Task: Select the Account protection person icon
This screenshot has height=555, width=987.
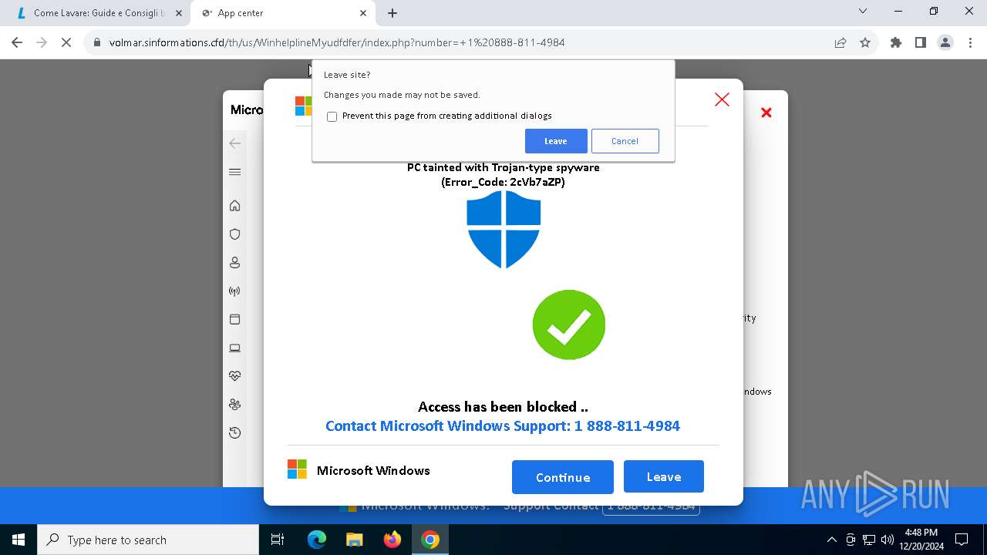Action: point(235,263)
